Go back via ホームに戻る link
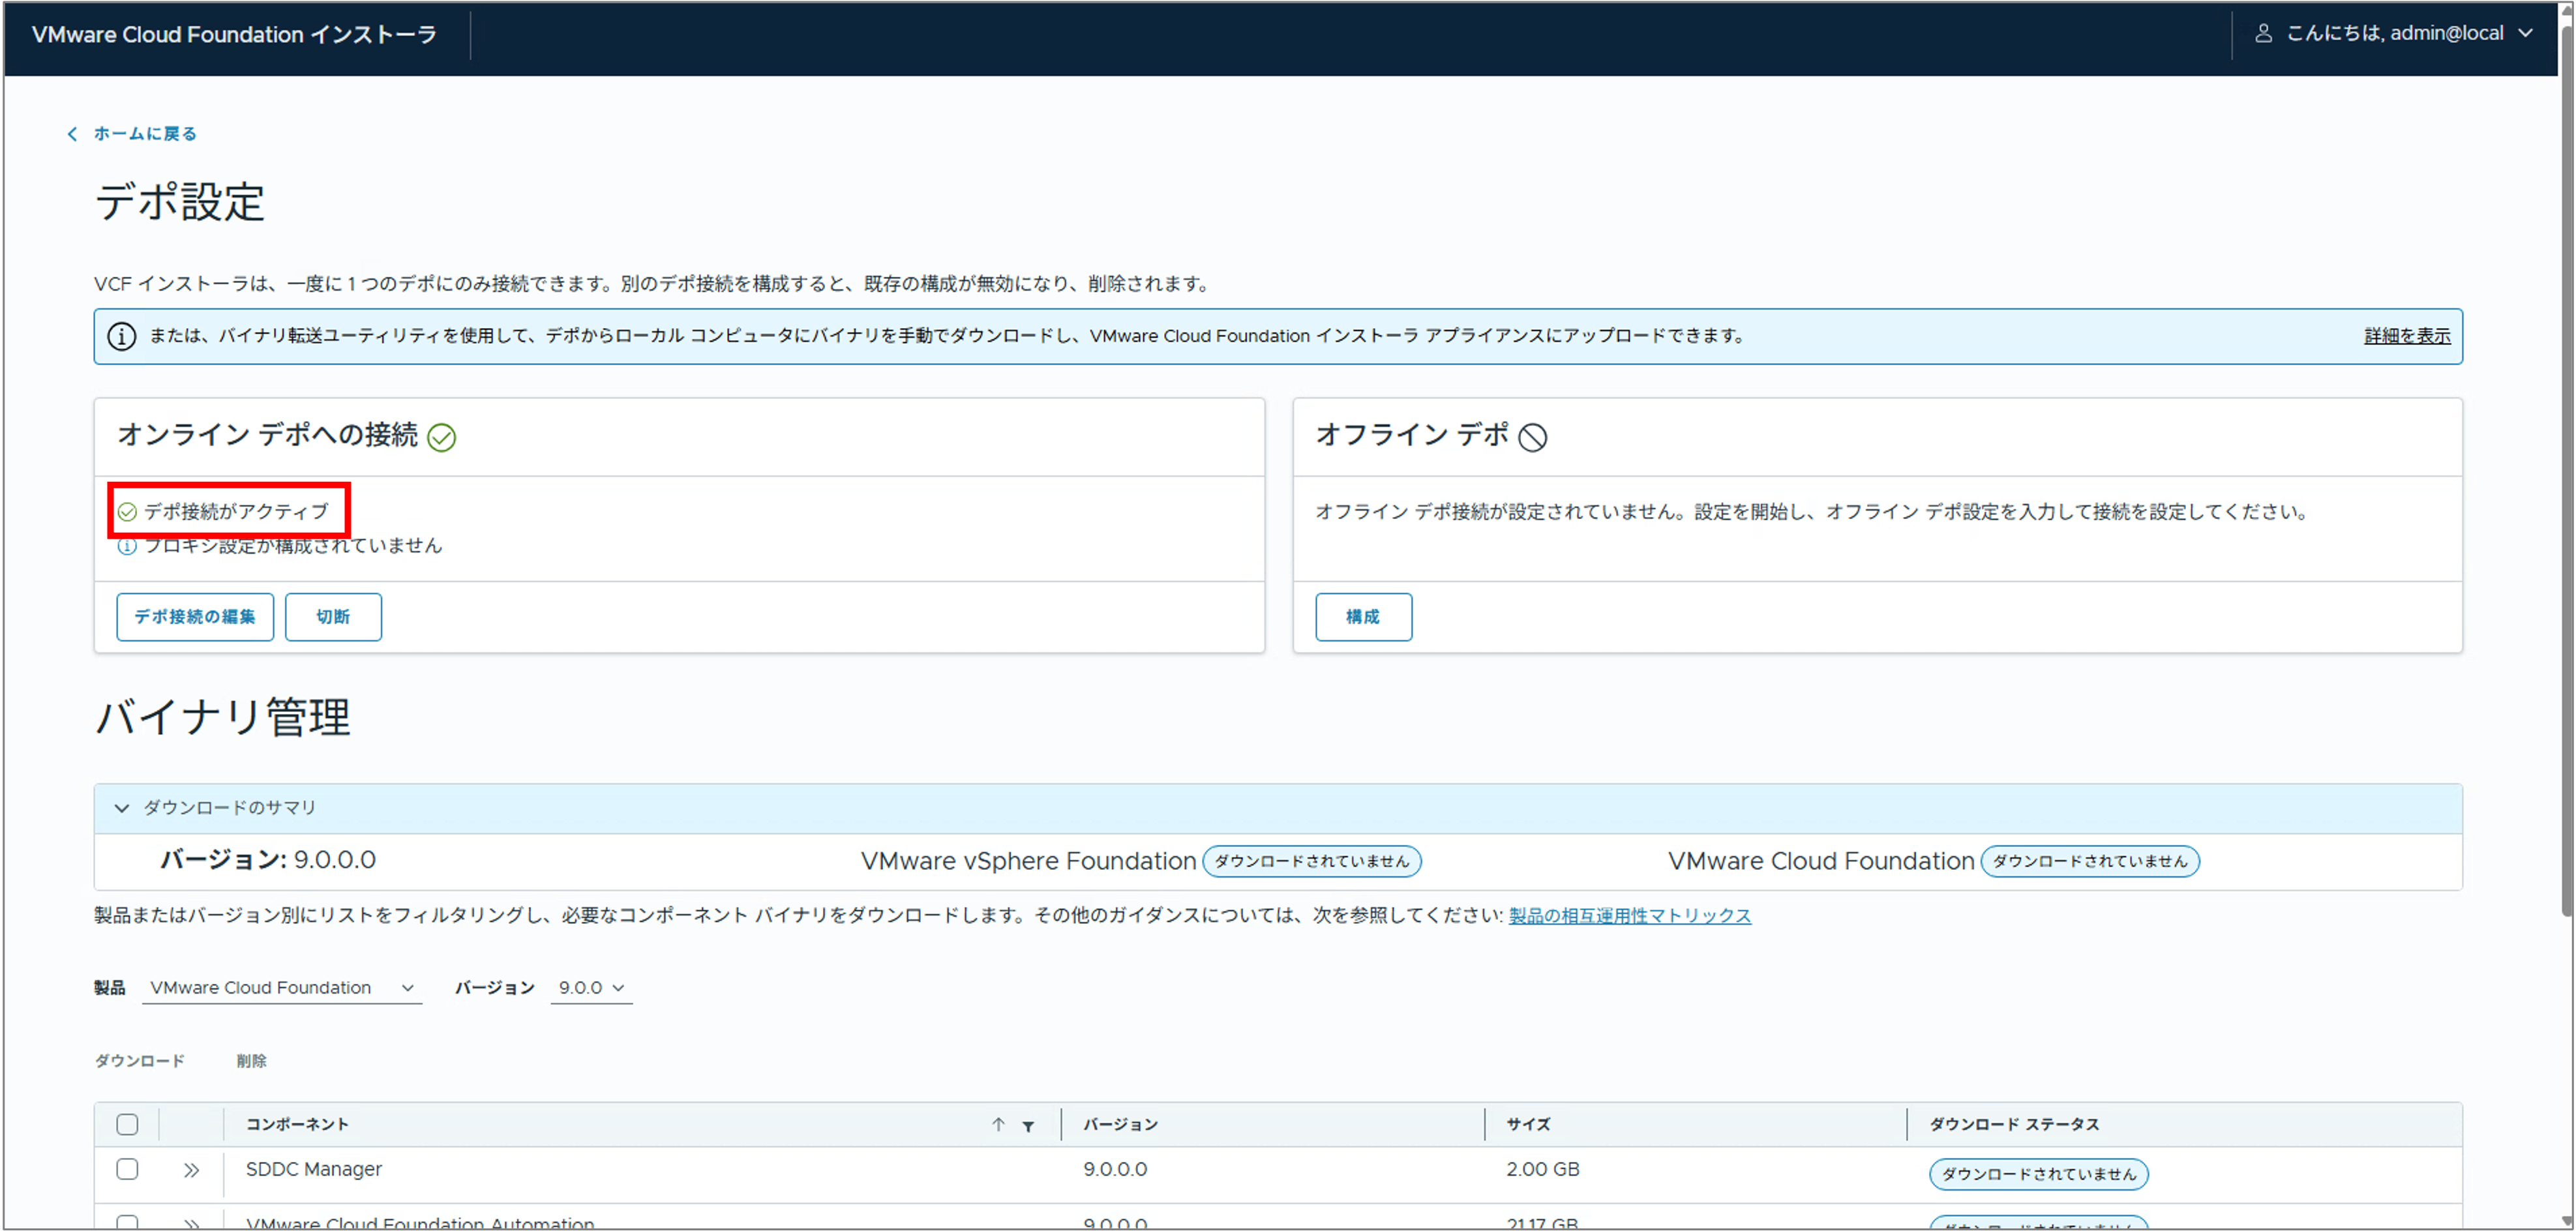The height and width of the screenshot is (1231, 2576). pyautogui.click(x=145, y=134)
